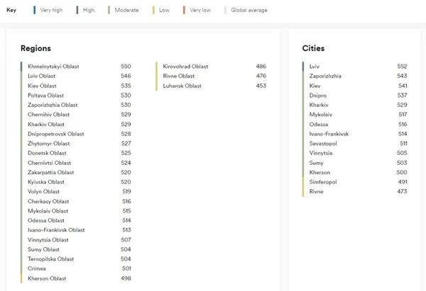This screenshot has height=291, width=426.
Task: Click the Very high blue color swatch
Action: coord(34,11)
